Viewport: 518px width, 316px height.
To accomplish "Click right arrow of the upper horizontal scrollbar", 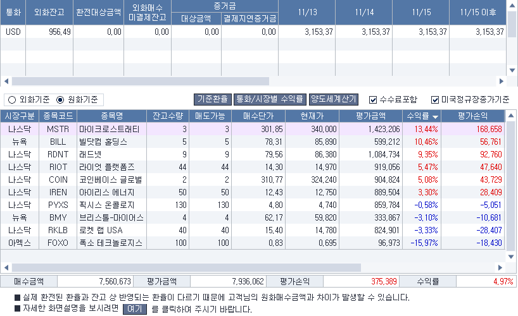I will tap(502, 82).
